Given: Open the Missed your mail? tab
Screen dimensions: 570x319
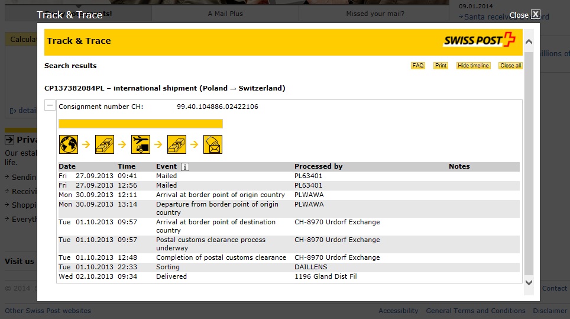Looking at the screenshot, I should pyautogui.click(x=375, y=14).
